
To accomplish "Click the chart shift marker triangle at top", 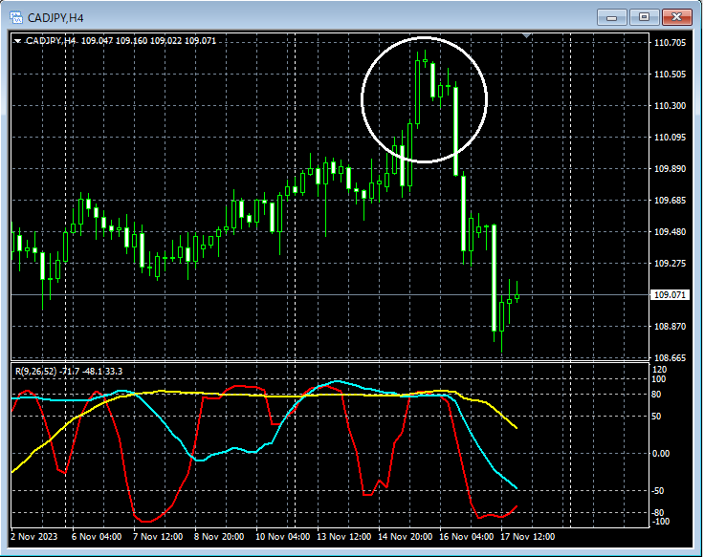I will point(527,35).
